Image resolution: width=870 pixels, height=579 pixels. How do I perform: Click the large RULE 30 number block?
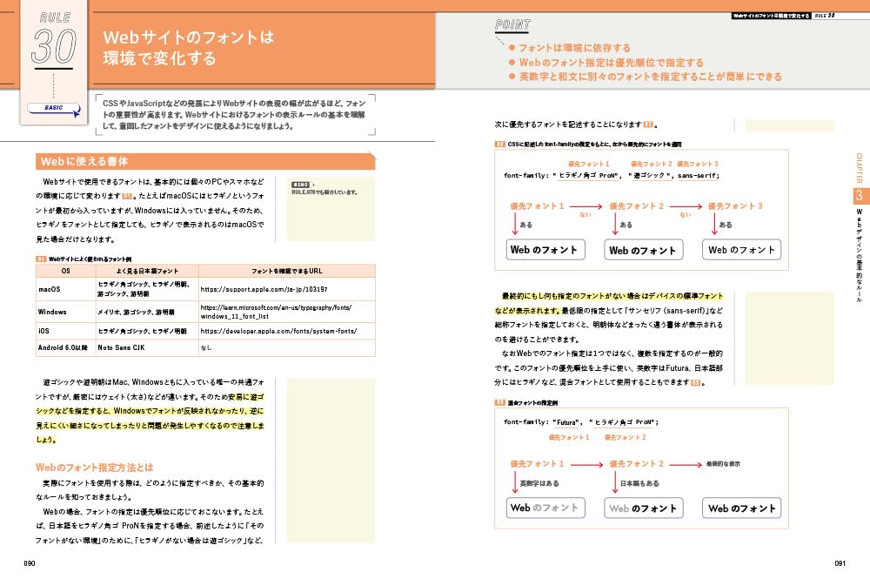coord(54,41)
